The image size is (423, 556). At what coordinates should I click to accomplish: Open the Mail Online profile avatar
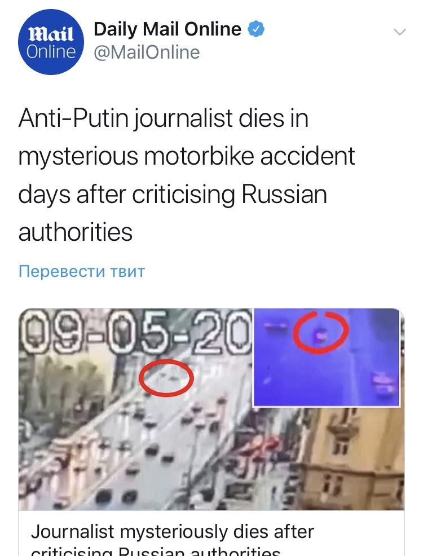click(51, 42)
